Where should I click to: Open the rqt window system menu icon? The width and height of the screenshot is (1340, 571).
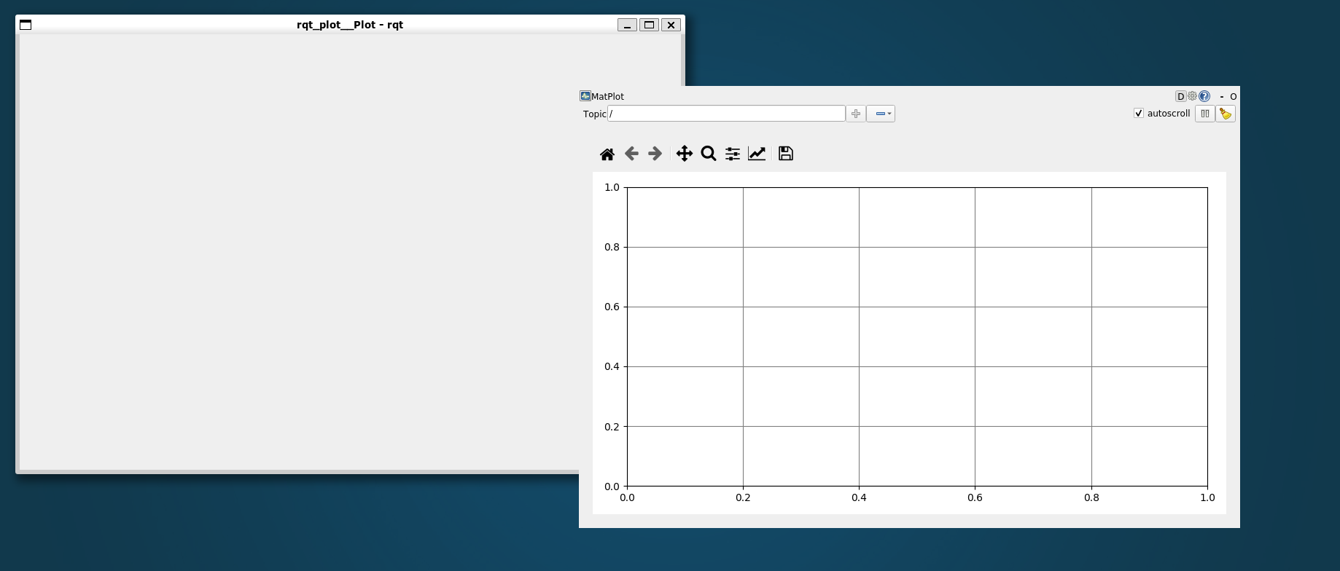[x=26, y=25]
